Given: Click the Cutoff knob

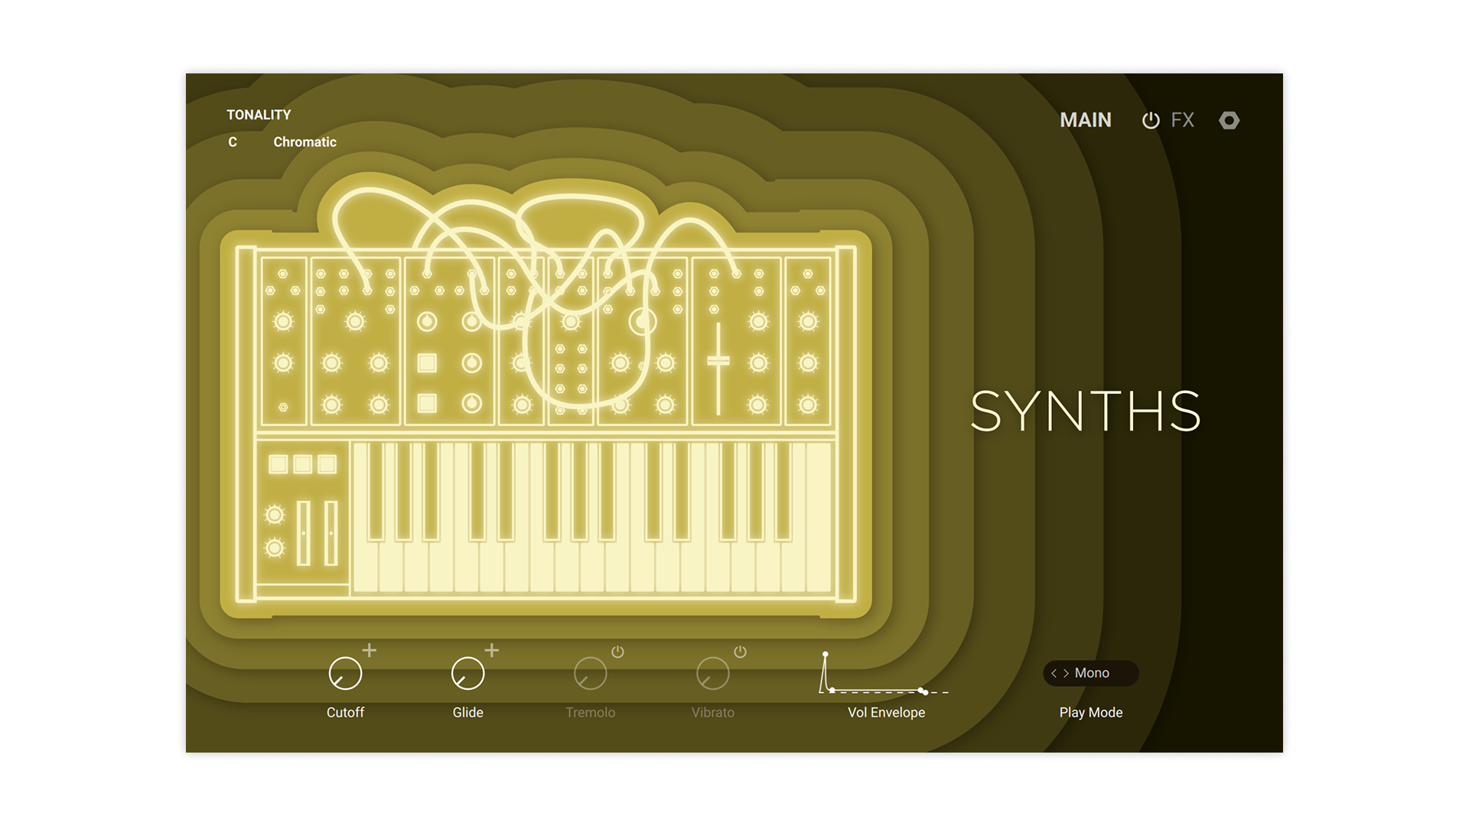Looking at the screenshot, I should [x=345, y=674].
